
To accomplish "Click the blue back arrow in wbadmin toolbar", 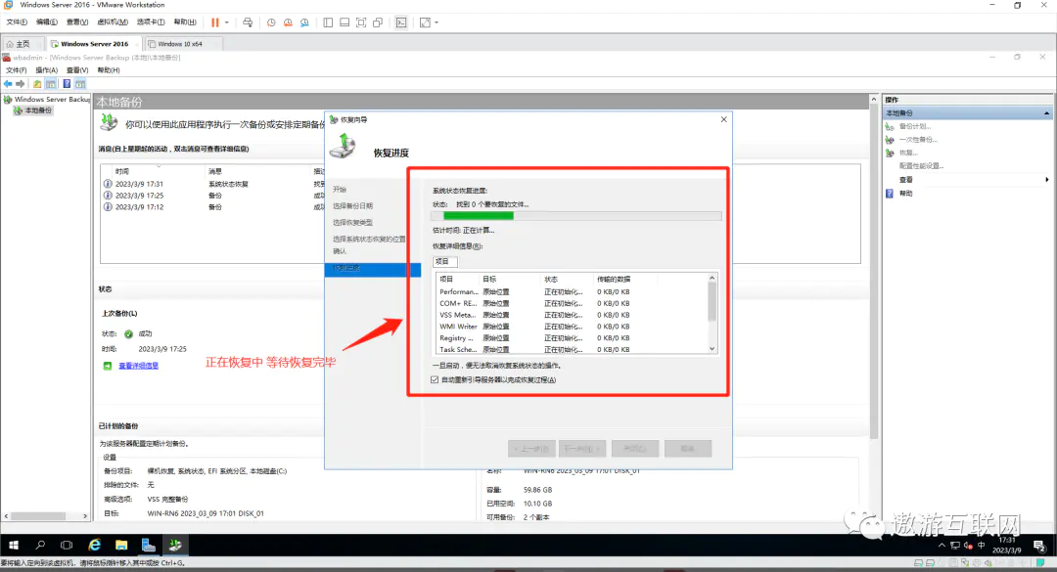I will tap(8, 83).
